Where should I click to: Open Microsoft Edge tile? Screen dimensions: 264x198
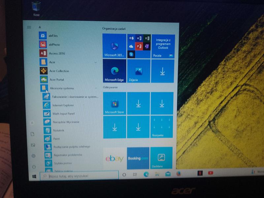[x=114, y=71]
